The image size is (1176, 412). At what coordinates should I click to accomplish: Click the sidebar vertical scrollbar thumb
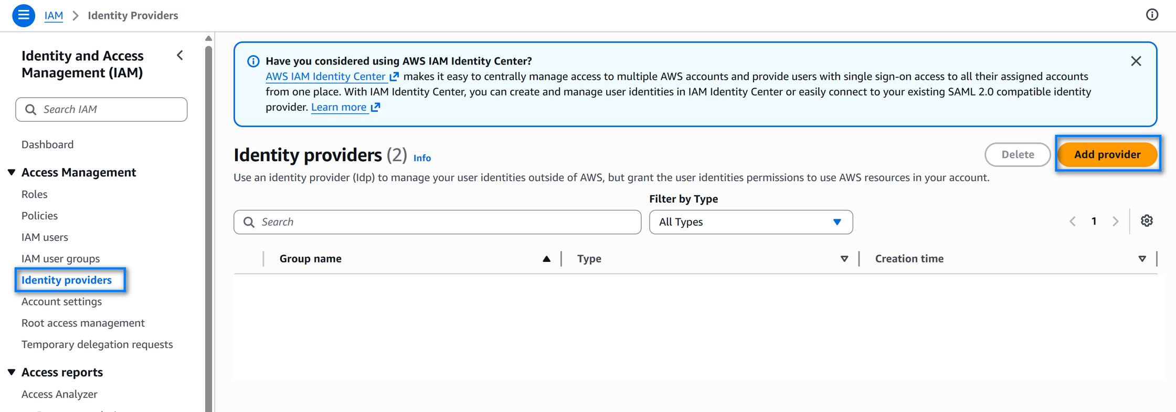click(x=208, y=229)
